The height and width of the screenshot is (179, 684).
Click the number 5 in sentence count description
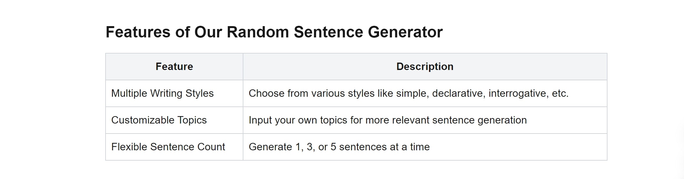pos(333,147)
